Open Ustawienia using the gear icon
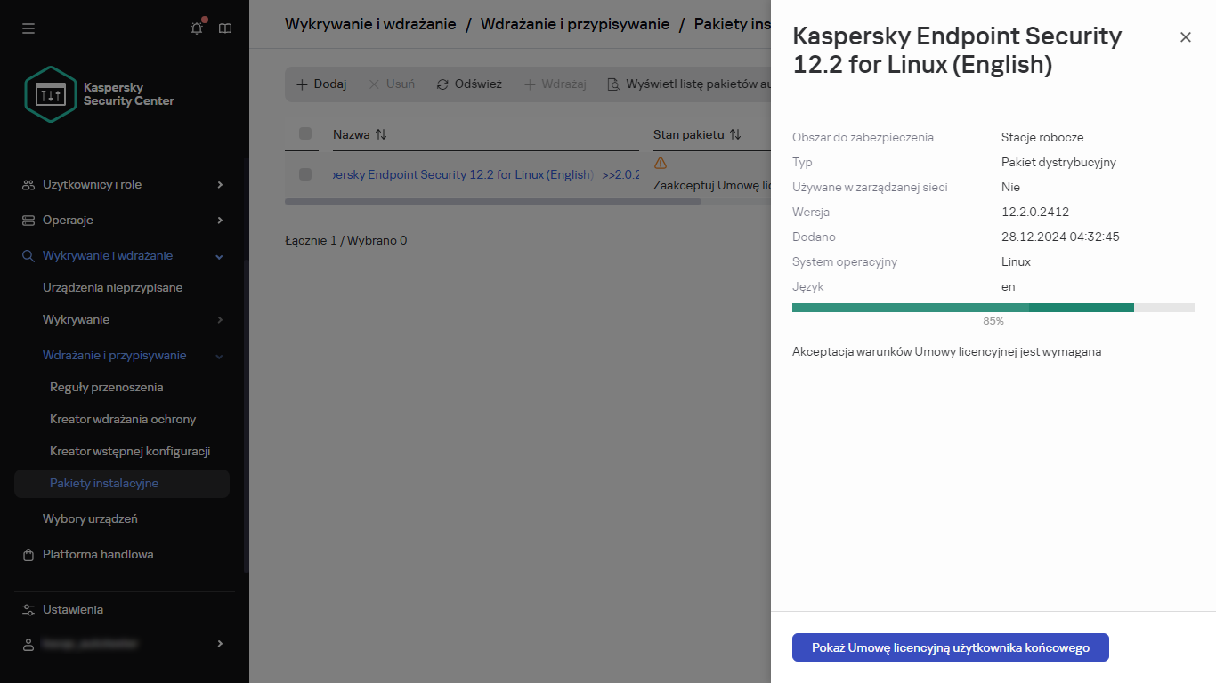The width and height of the screenshot is (1216, 683). 29,609
